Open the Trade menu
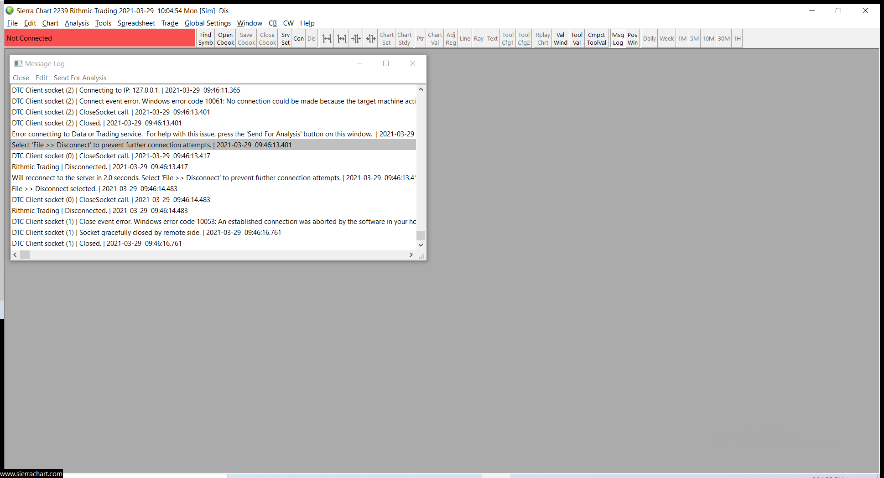 [x=170, y=23]
